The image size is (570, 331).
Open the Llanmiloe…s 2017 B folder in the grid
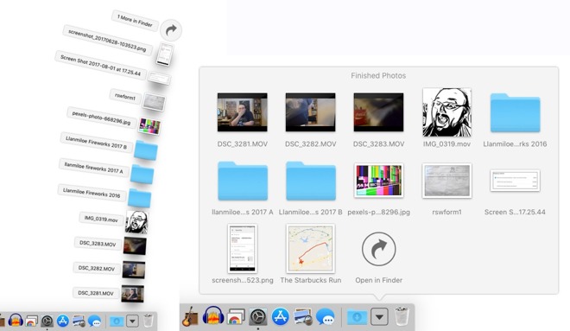click(x=310, y=181)
